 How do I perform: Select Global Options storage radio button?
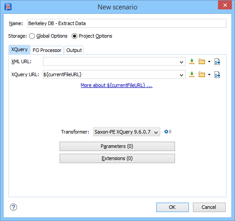[32, 36]
